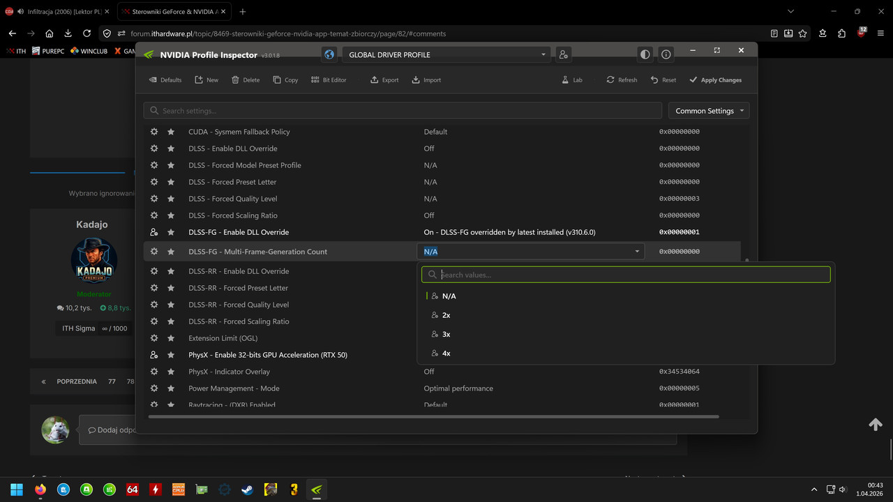Select the DLSS - Forced Model Preset Profile row

(442, 165)
